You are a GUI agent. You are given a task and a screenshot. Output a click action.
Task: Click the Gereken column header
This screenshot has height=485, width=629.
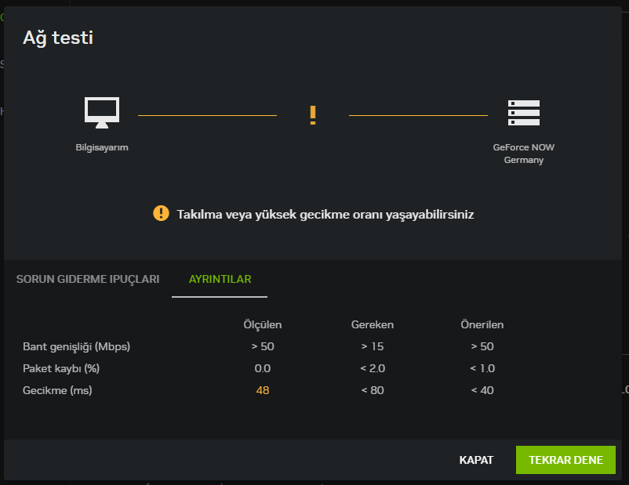tap(373, 324)
